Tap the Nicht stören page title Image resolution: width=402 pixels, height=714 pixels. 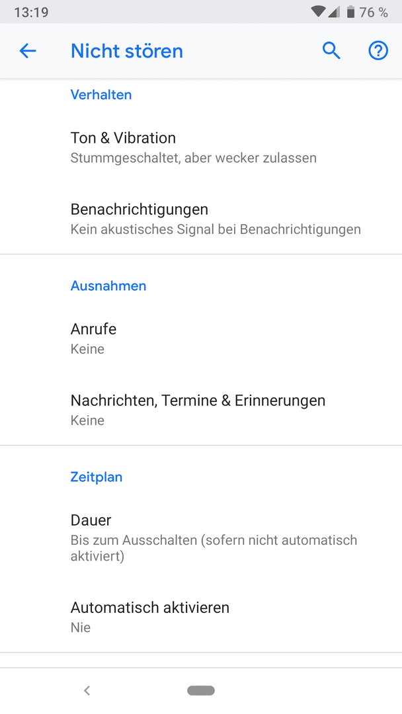point(126,51)
